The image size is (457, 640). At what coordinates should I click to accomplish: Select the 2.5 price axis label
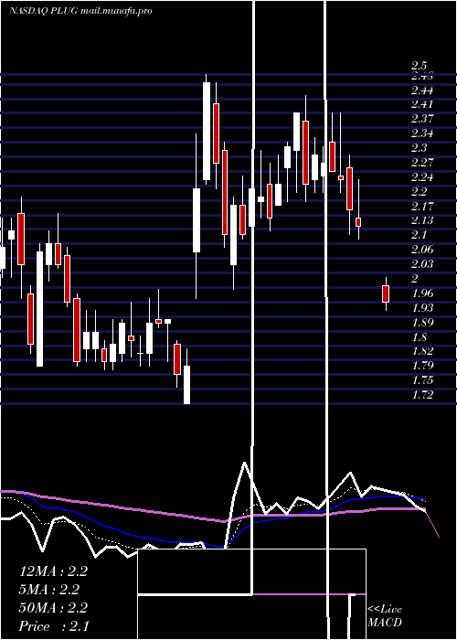[419, 65]
